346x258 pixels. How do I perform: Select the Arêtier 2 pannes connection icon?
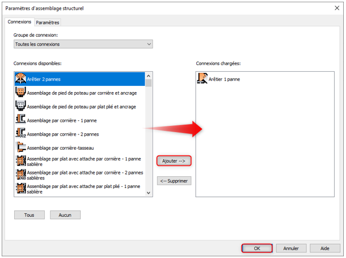coord(21,78)
